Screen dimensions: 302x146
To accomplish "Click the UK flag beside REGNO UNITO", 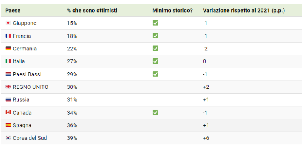I will point(8,87).
